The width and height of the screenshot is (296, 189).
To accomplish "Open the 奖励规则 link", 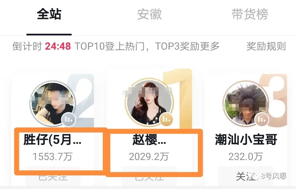I will click(266, 46).
